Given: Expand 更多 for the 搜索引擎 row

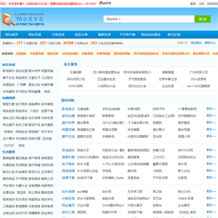Looking at the screenshot, I should coord(211,157).
